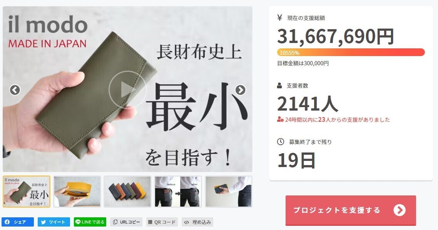Play the il modo wallet video
Screen dimensions: 438x230
coord(127,89)
